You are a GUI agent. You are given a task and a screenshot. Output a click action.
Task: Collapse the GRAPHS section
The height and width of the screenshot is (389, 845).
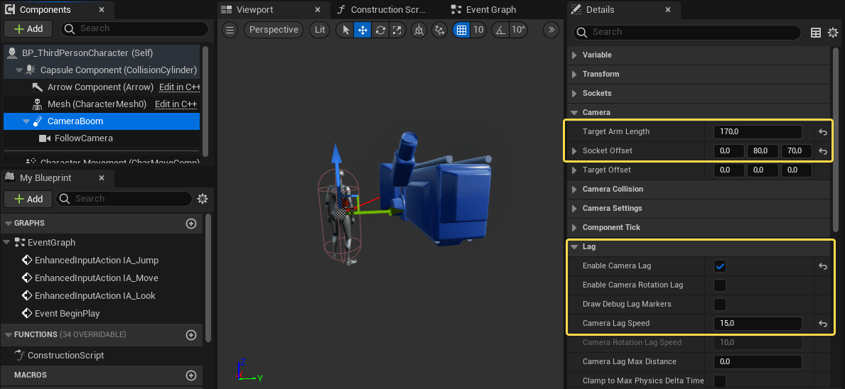[x=8, y=224]
